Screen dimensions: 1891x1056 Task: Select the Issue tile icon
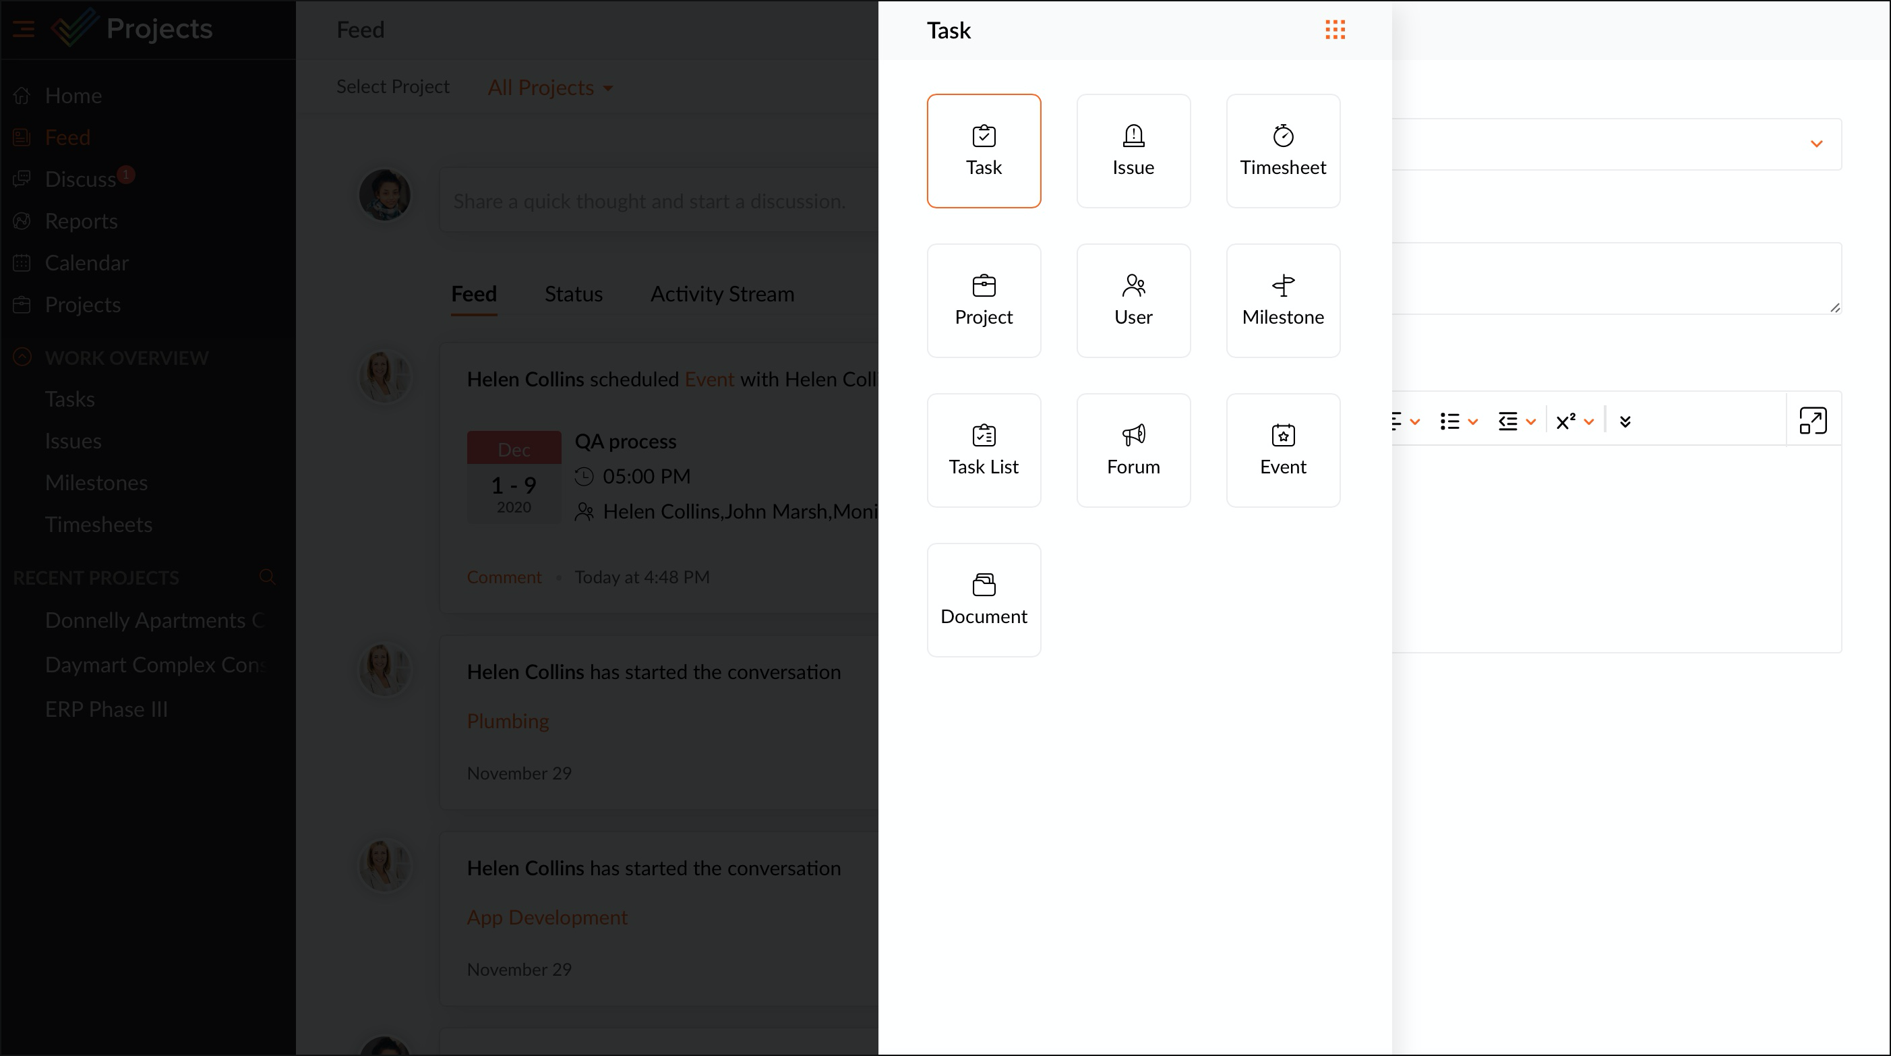coord(1133,150)
